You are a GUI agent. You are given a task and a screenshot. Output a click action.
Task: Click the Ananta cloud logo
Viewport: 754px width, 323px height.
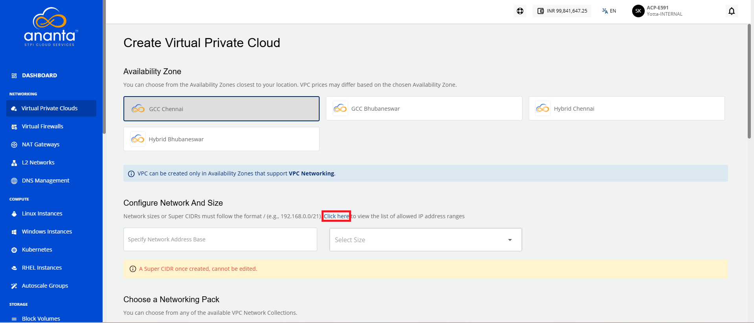coord(51,27)
